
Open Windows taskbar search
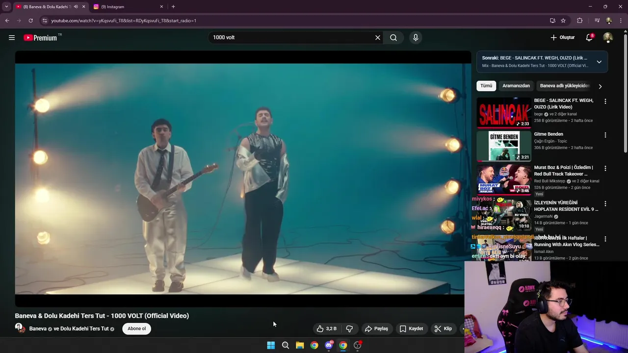286,345
